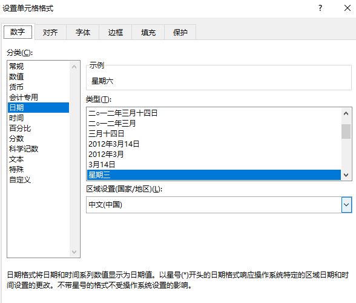The image size is (356, 303).
Task: Pick type 3月14日
Action: click(214, 165)
